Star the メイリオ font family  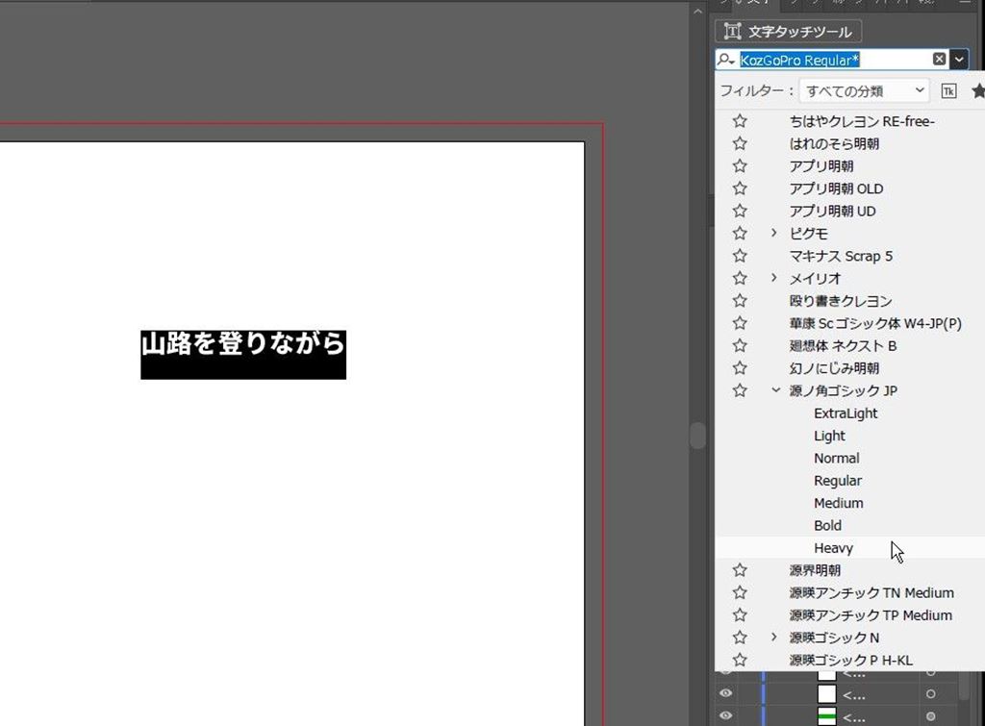point(740,278)
